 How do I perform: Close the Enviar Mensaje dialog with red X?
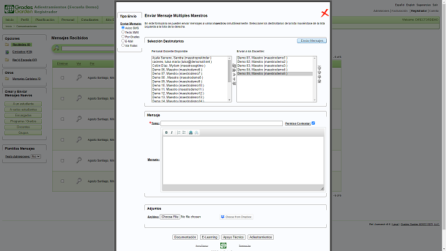click(x=325, y=13)
